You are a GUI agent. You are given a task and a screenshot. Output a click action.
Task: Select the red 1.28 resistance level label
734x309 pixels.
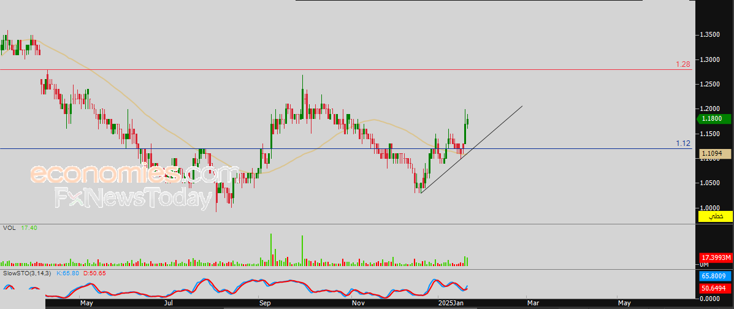coord(683,64)
